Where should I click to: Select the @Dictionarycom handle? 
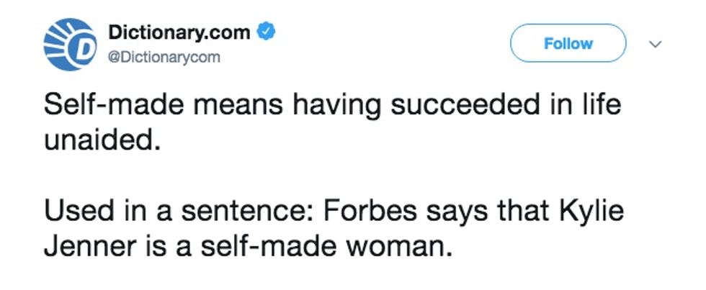164,57
